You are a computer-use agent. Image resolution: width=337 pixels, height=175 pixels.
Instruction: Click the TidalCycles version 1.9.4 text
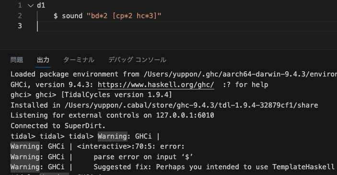coord(116,95)
